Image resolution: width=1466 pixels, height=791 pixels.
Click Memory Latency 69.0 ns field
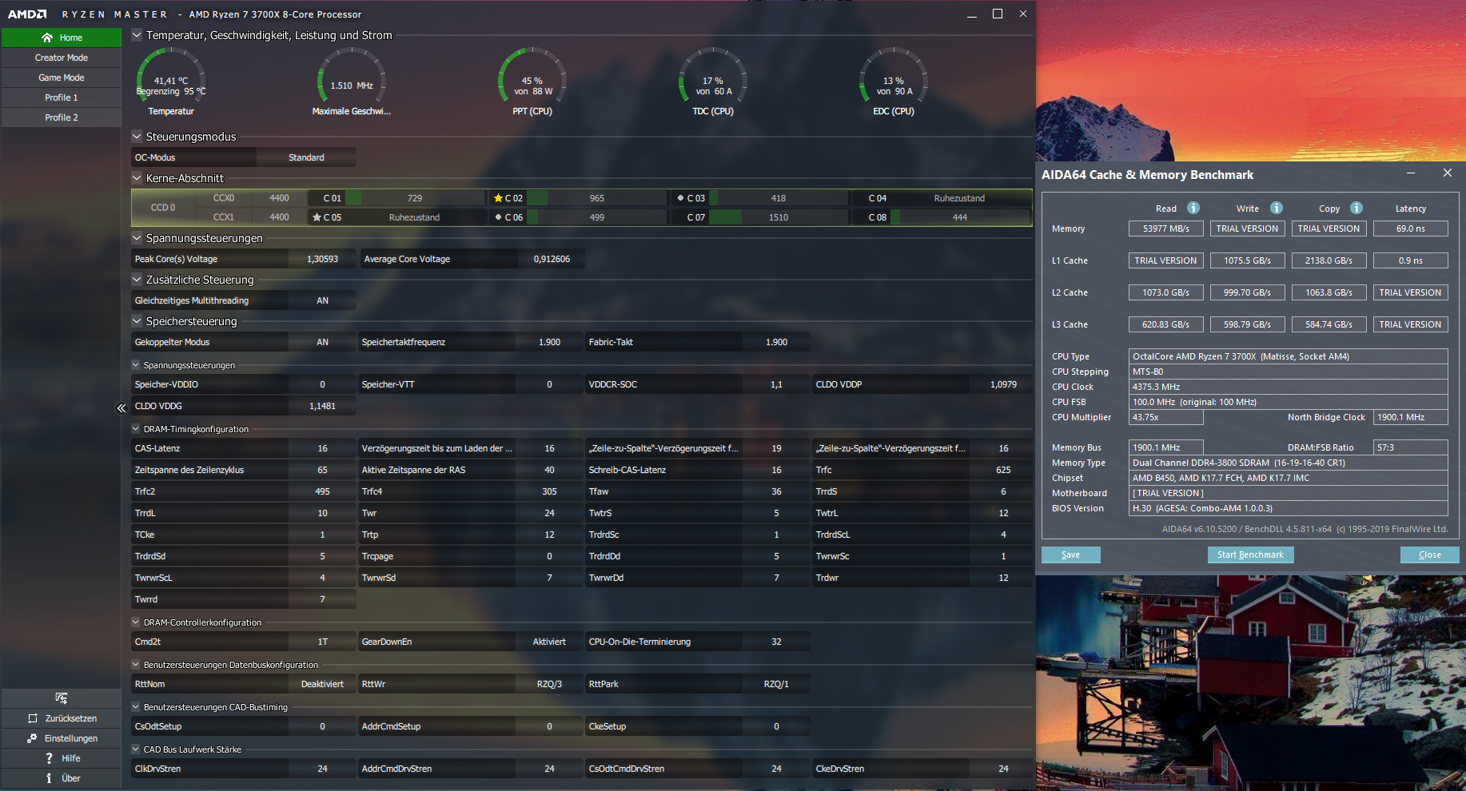pos(1410,229)
